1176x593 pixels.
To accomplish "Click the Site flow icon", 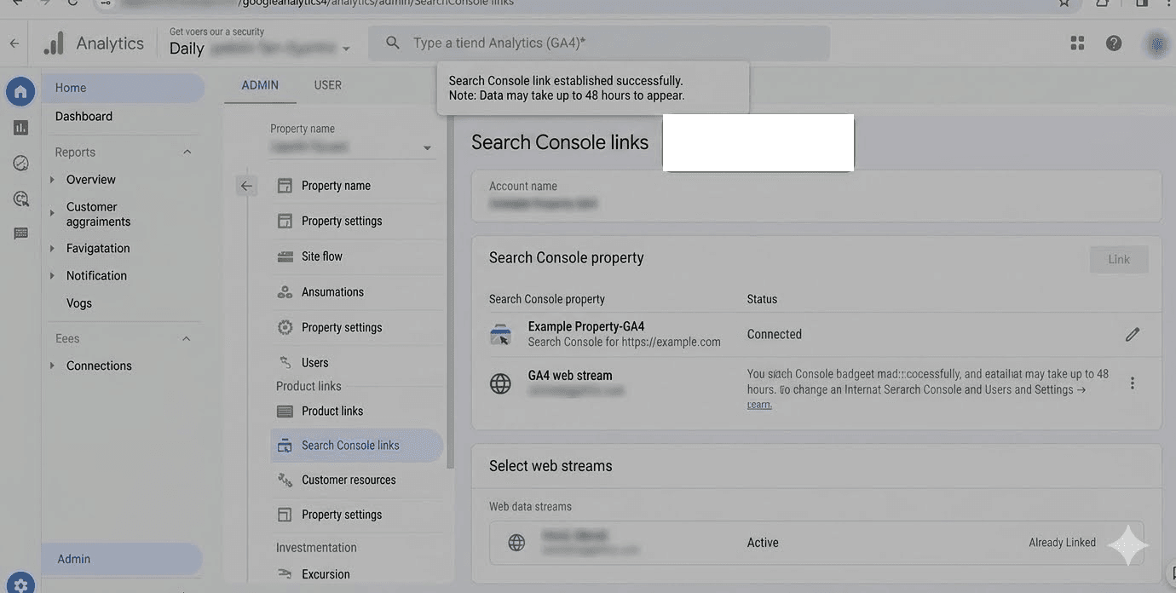I will click(x=285, y=256).
